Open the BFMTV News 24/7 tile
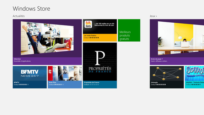 [x=30, y=77]
